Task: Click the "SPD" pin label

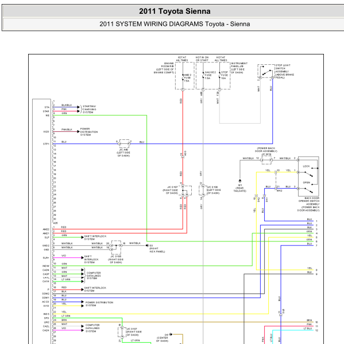Action: coord(47,318)
